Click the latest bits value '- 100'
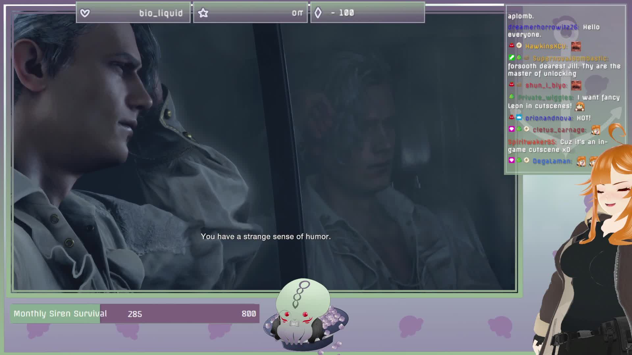The image size is (632, 355). (x=342, y=13)
